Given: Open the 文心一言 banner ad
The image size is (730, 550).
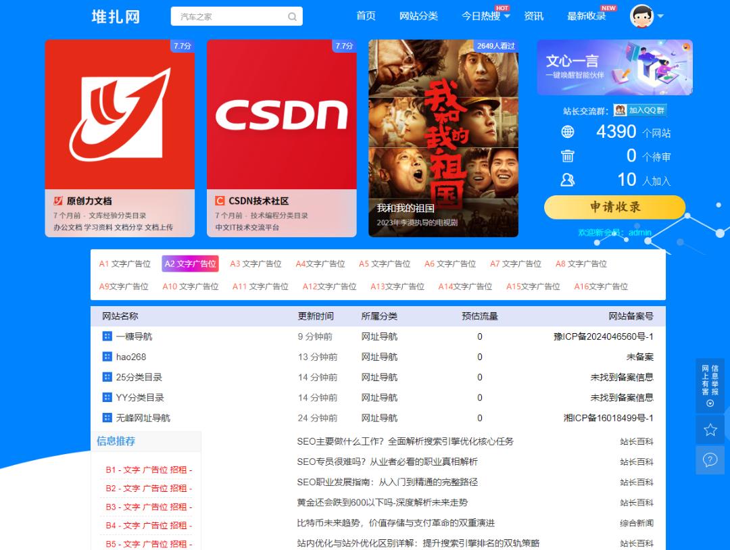Looking at the screenshot, I should point(614,68).
